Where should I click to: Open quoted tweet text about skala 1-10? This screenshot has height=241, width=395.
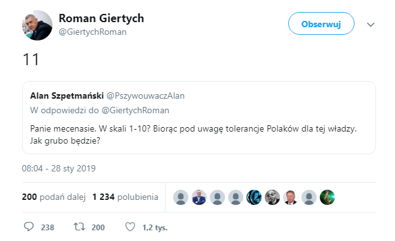point(193,134)
